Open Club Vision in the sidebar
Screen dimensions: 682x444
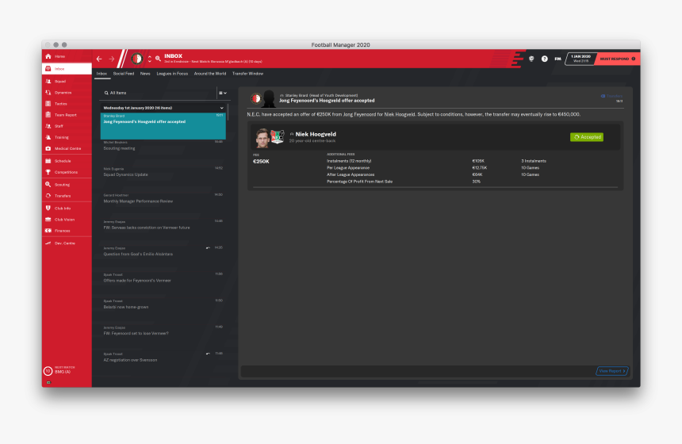tap(67, 220)
